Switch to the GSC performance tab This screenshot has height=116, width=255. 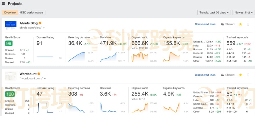coord(31,12)
